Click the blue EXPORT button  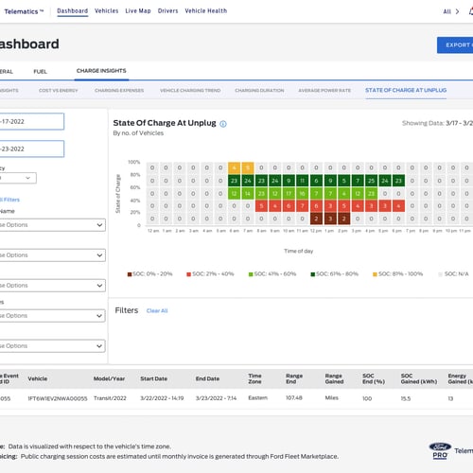point(455,45)
